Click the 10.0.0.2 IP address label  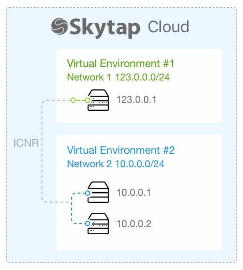[134, 224]
